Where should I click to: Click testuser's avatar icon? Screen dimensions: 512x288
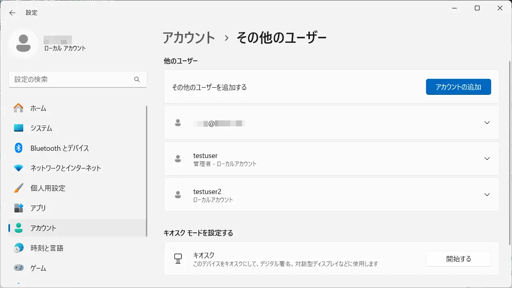[x=178, y=159]
